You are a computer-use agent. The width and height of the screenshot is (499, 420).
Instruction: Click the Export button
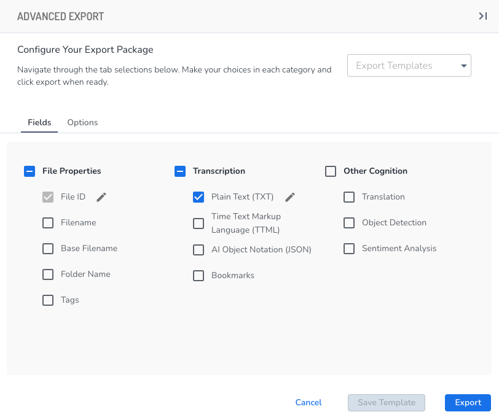tap(468, 402)
